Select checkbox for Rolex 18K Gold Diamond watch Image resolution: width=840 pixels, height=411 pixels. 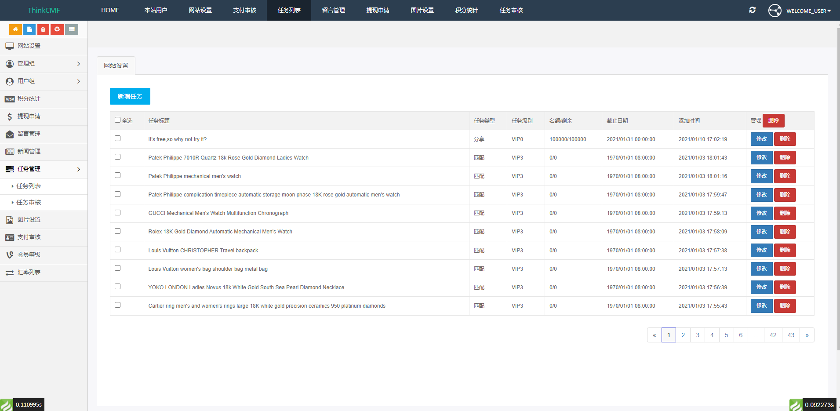(x=117, y=231)
